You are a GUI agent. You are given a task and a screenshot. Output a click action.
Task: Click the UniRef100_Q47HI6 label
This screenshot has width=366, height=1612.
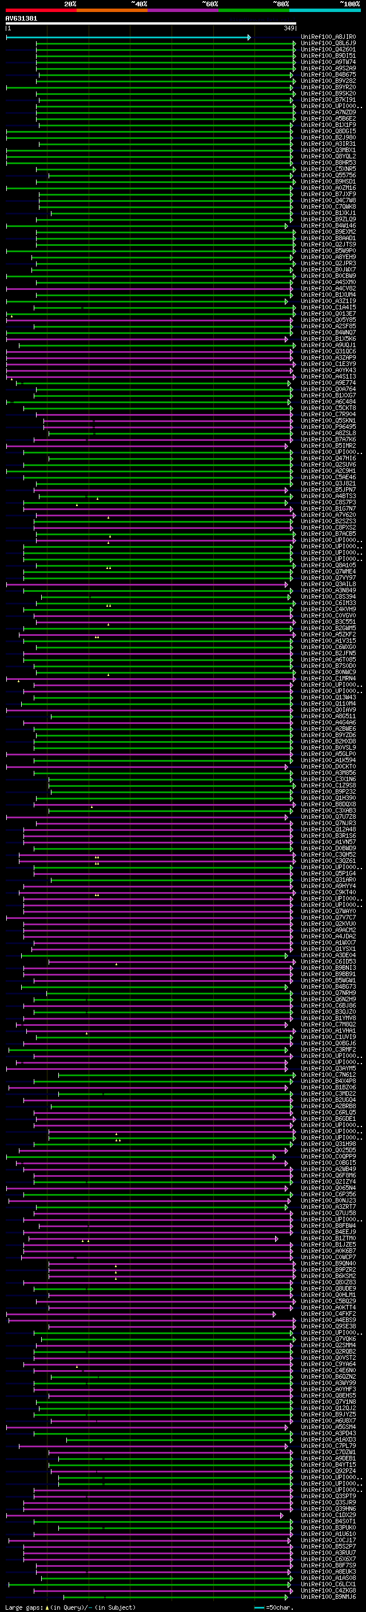(x=328, y=459)
